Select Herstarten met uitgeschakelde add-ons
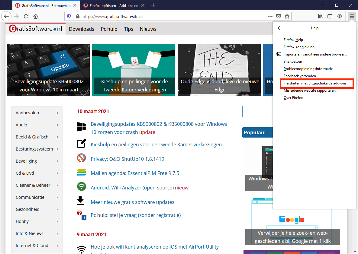 316,83
